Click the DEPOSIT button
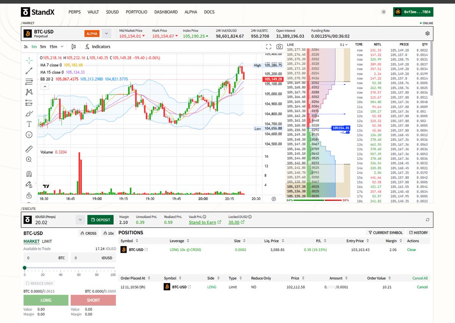 (100, 220)
